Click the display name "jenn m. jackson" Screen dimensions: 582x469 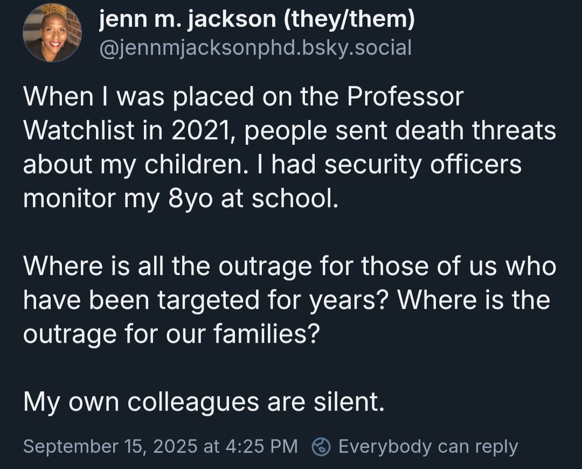click(x=186, y=21)
